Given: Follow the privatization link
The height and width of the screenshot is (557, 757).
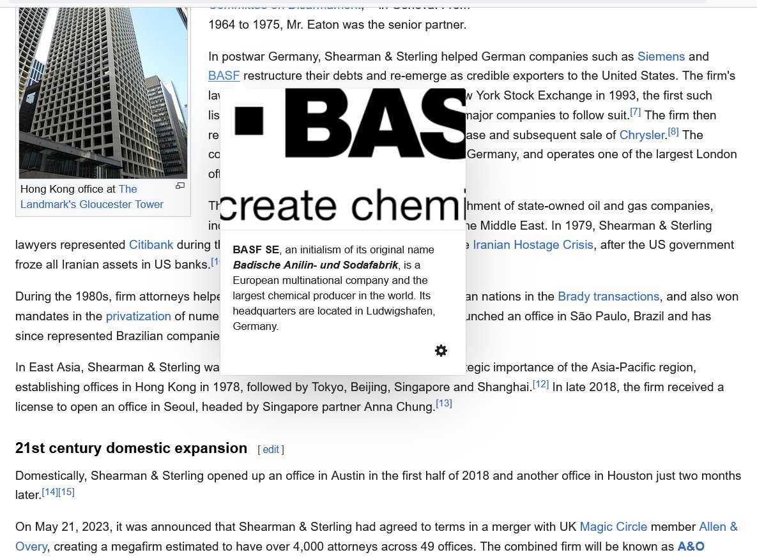Looking at the screenshot, I should click(x=139, y=316).
